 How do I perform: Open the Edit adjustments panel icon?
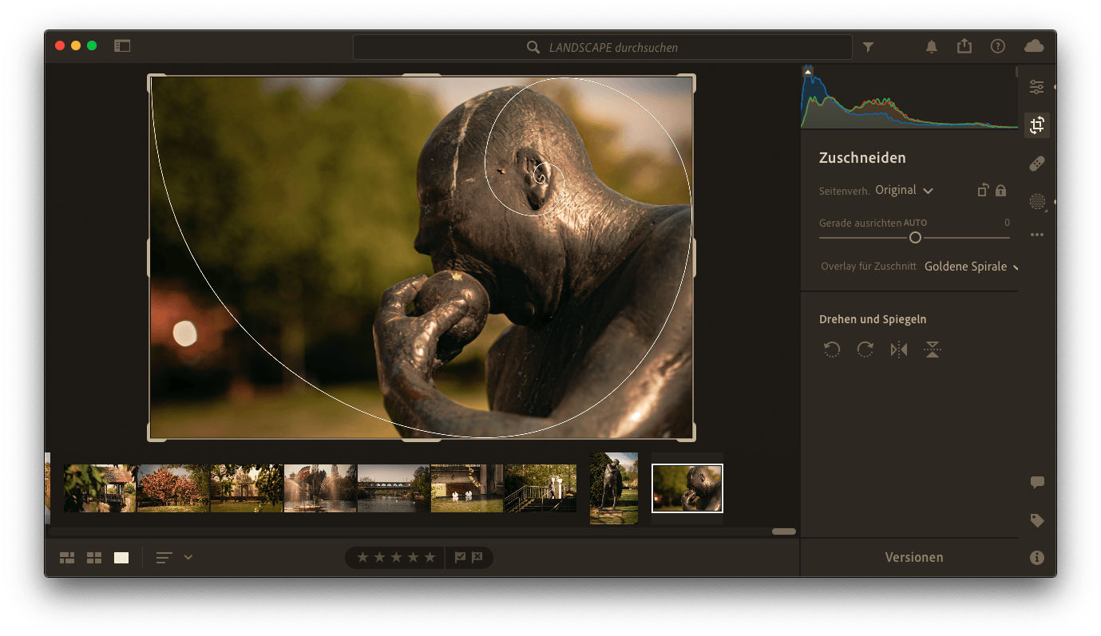point(1036,87)
